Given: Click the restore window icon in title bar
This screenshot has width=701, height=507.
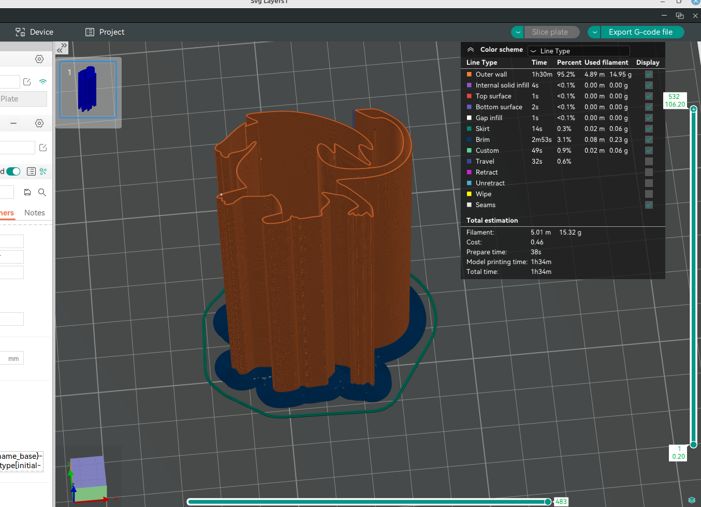Looking at the screenshot, I should tap(680, 16).
